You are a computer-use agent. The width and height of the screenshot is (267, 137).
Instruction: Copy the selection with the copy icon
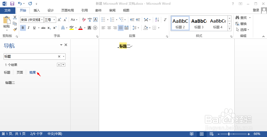(x=15, y=24)
